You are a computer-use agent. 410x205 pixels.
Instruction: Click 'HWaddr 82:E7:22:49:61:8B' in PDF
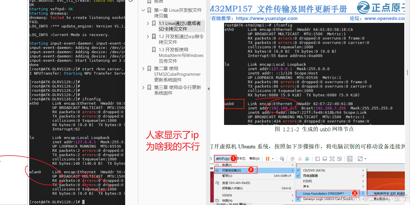[325, 104]
